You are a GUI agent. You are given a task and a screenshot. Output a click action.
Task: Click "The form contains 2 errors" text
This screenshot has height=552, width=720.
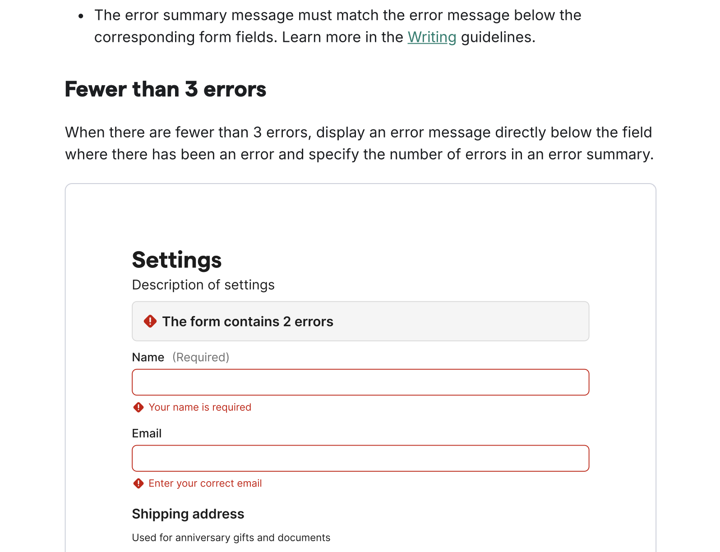248,322
